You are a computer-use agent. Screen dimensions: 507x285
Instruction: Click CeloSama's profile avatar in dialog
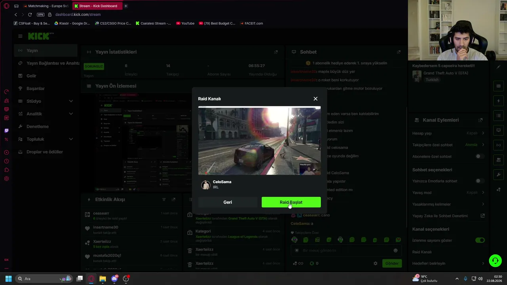point(205,185)
